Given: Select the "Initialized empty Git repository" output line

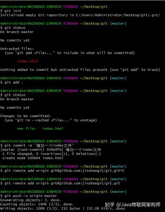Looking at the screenshot, I should coord(80,15).
